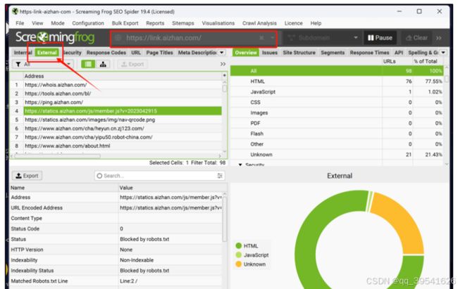Viewport: 458px width, 289px height.
Task: Open the URL history dropdown arrow
Action: 272,38
